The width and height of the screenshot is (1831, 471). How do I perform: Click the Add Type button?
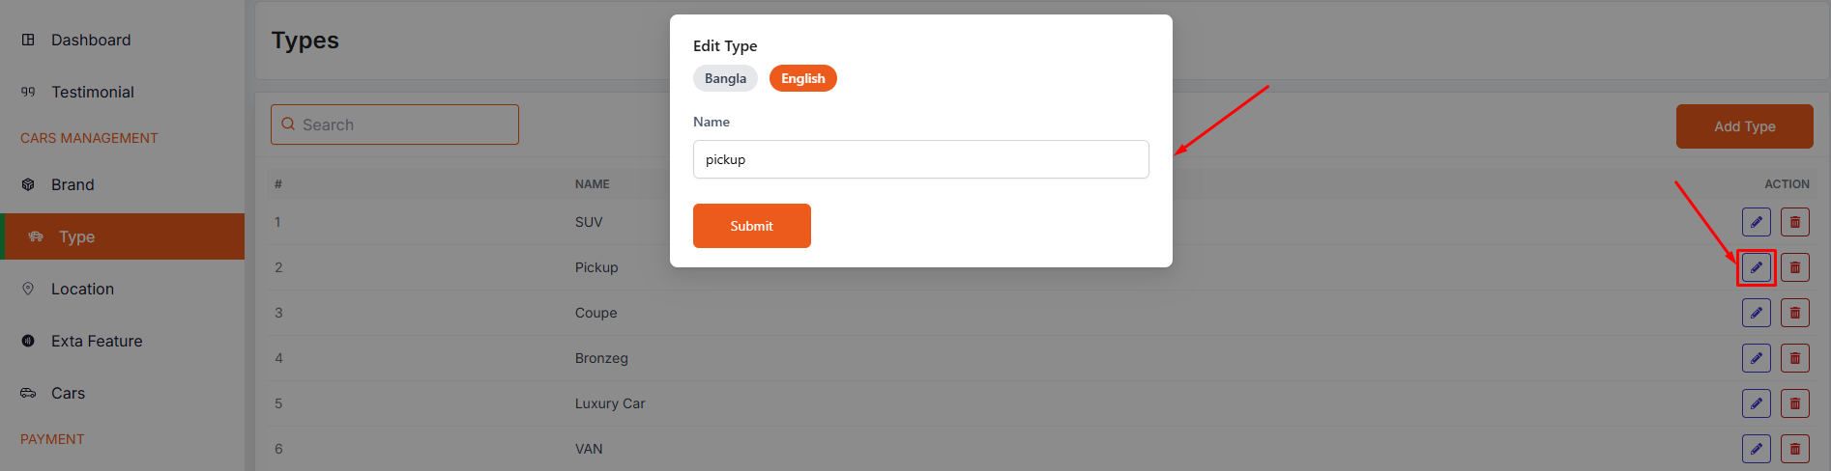click(1744, 126)
